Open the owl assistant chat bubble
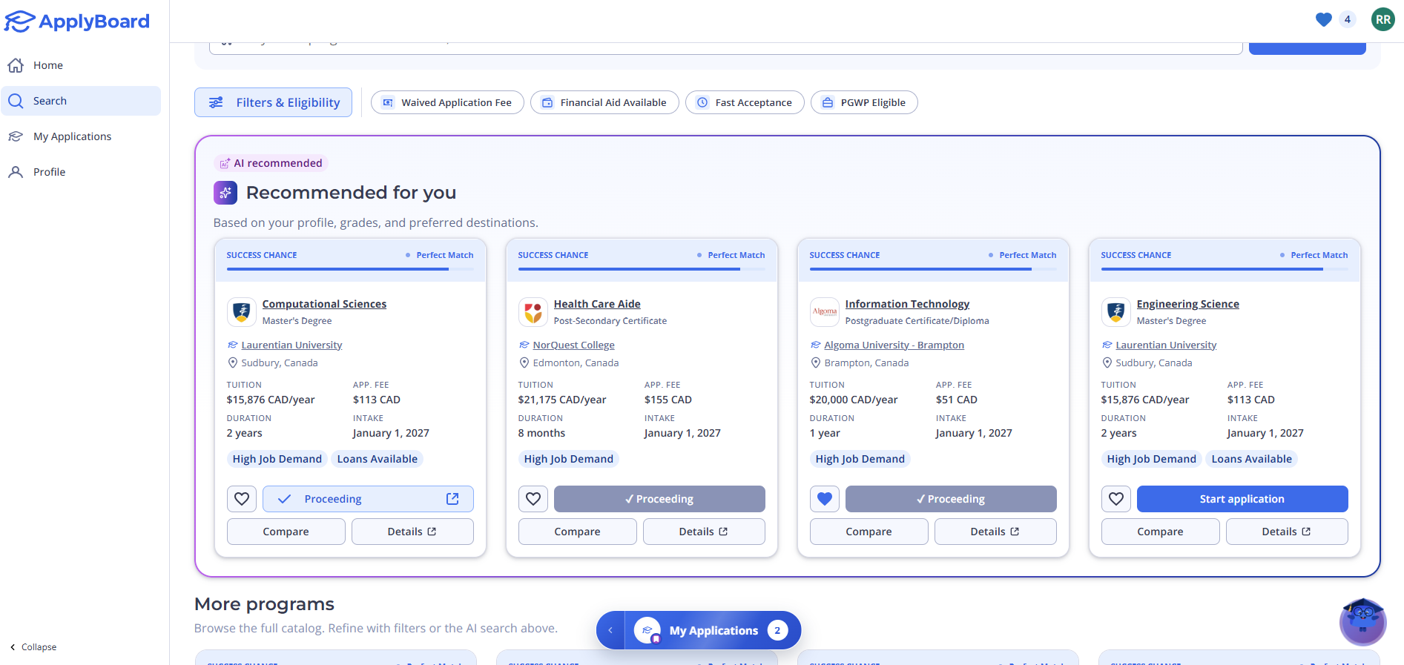This screenshot has width=1404, height=665. (1362, 621)
